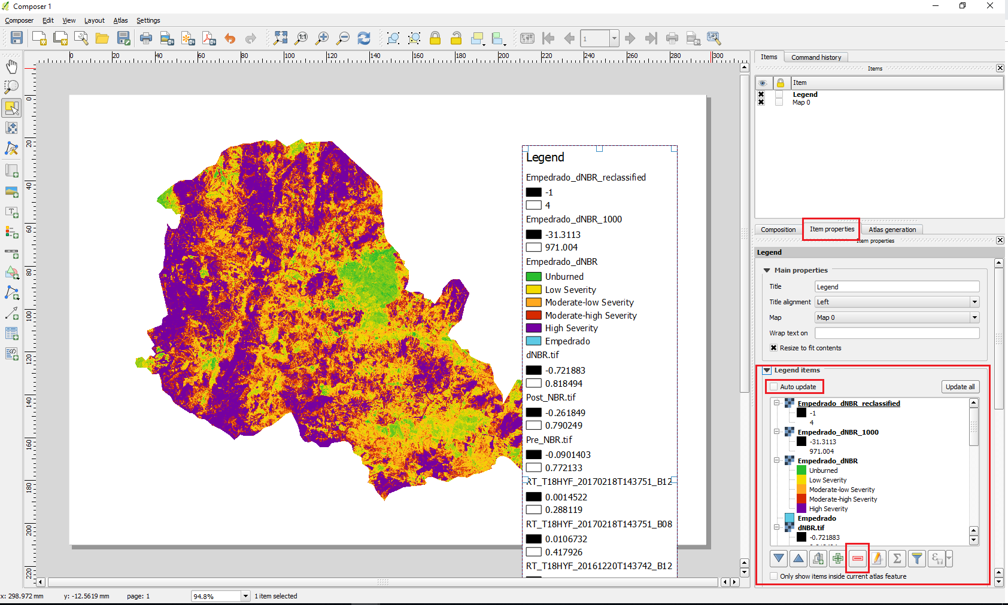Click the Refresh view icon
The width and height of the screenshot is (1008, 605).
click(364, 38)
